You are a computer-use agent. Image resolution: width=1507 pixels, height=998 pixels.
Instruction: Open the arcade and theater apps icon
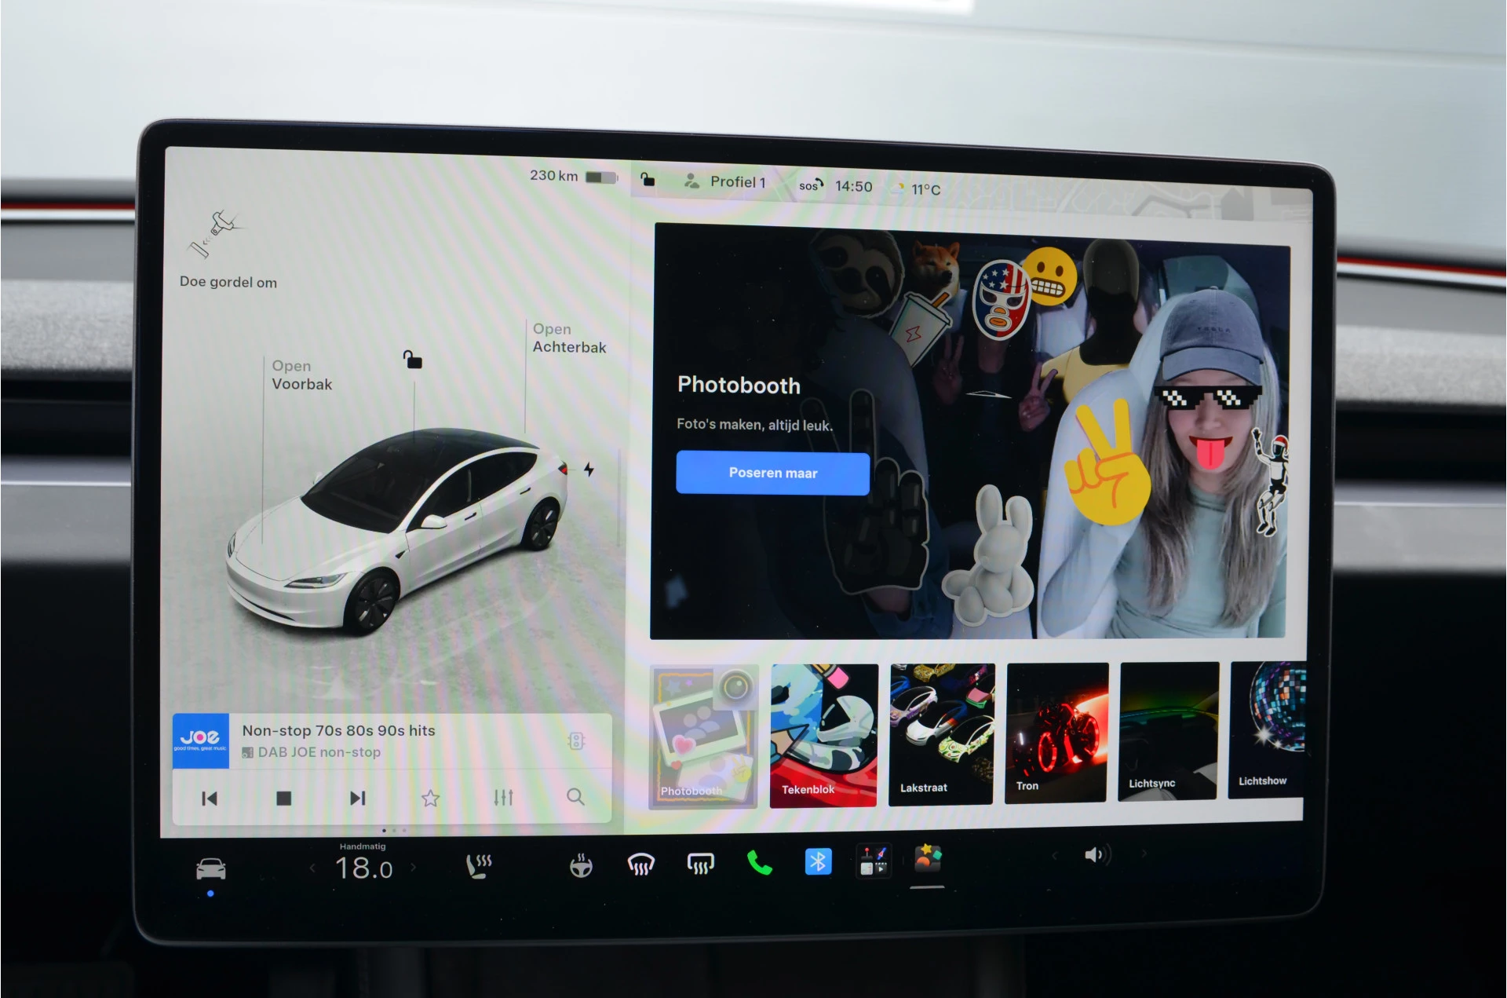873,861
